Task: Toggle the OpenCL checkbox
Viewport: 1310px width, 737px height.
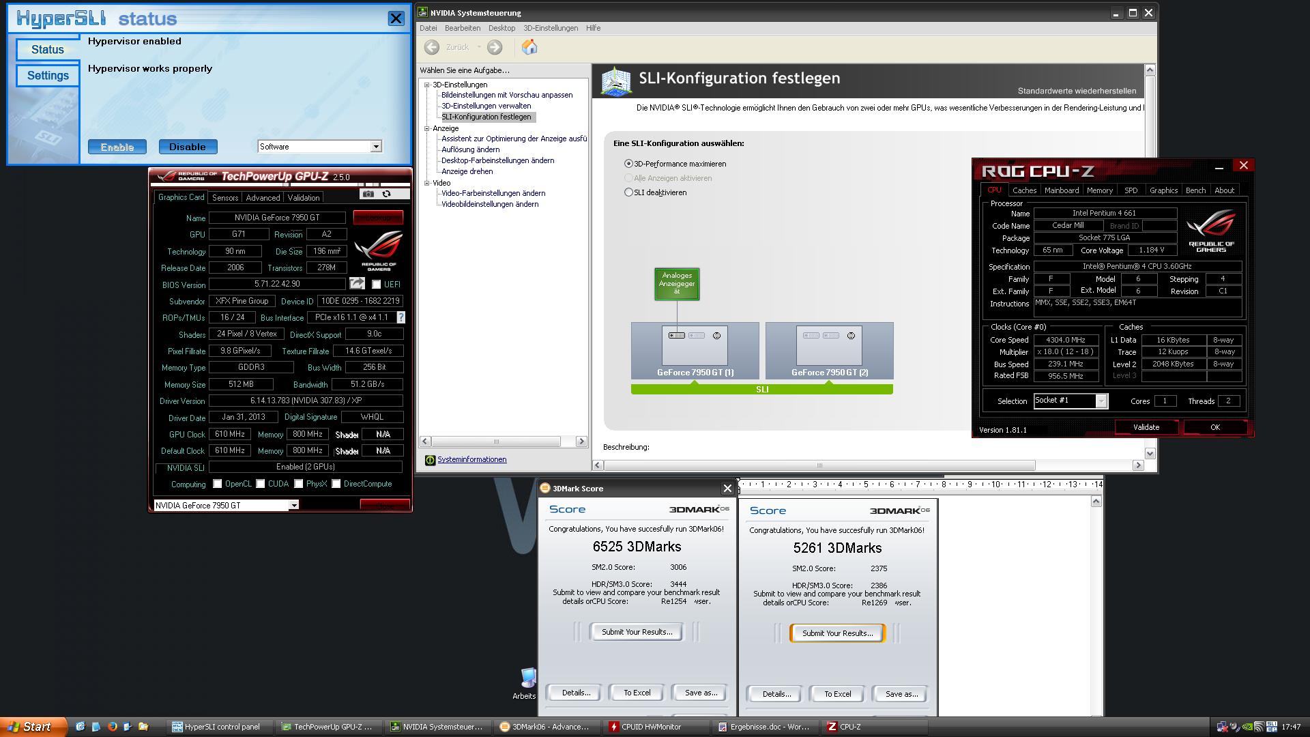Action: point(217,484)
